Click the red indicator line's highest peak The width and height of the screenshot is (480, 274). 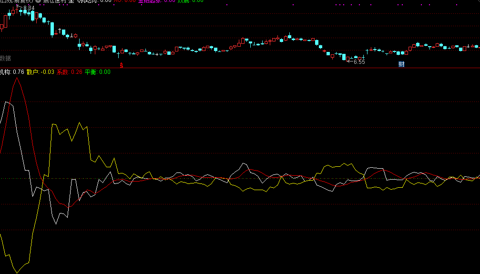(x=18, y=78)
